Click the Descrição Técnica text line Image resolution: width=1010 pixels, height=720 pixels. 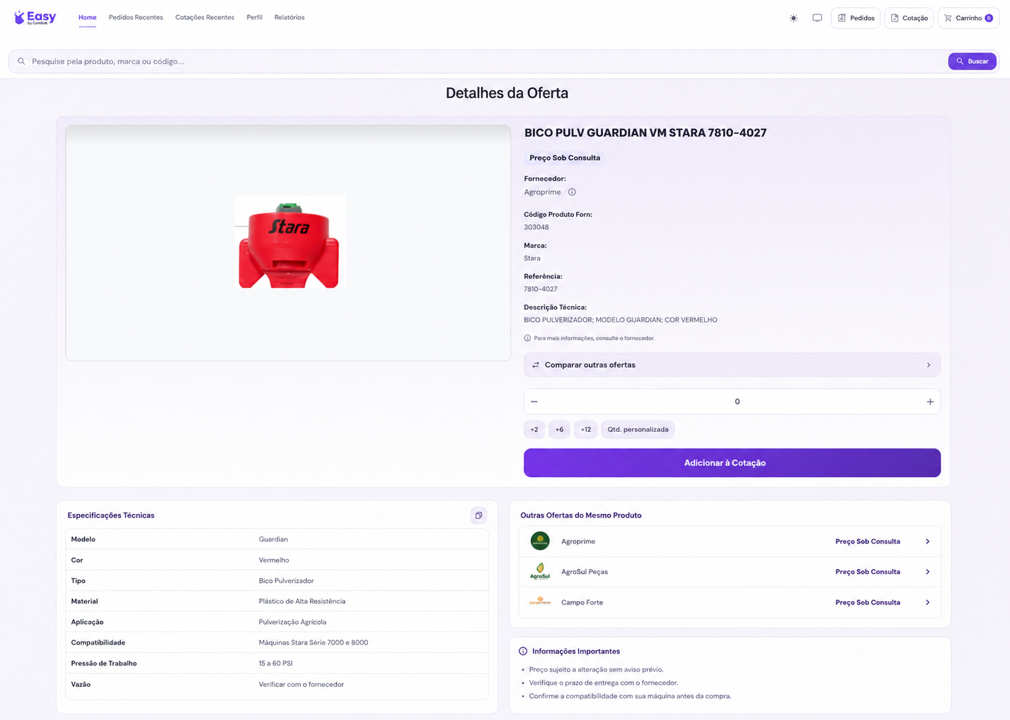(x=621, y=320)
